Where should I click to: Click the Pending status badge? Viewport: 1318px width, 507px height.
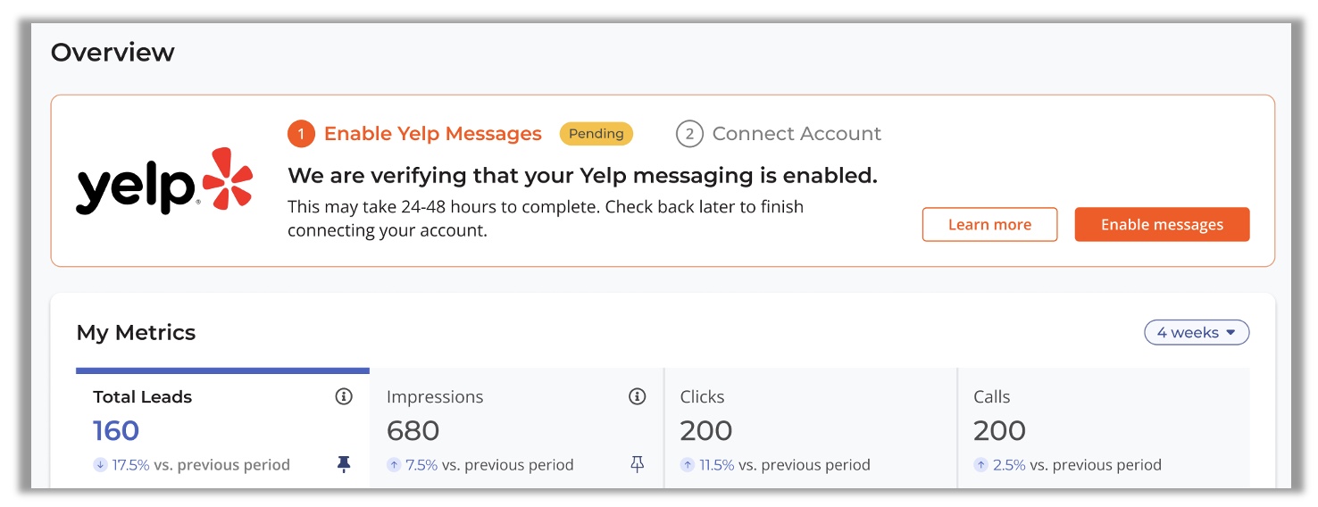coord(596,134)
